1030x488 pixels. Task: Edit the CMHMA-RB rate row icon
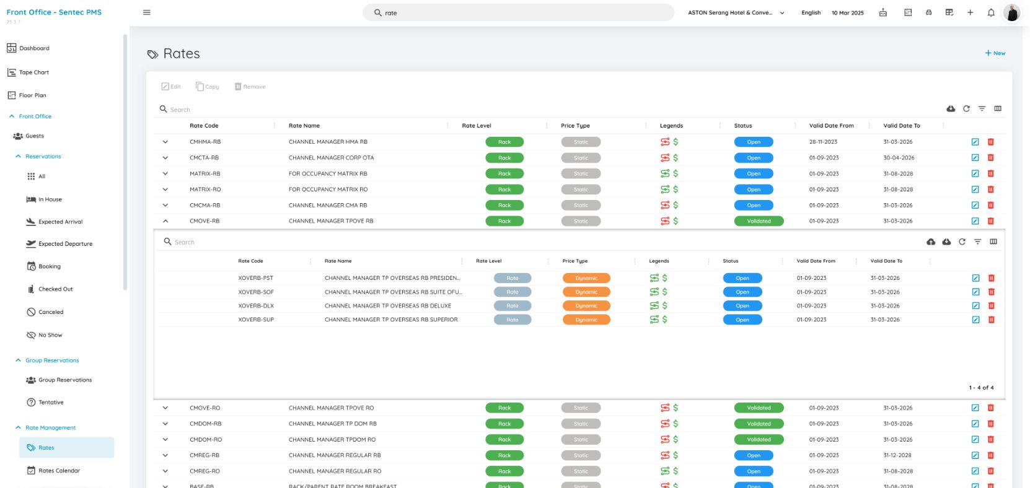(x=975, y=142)
